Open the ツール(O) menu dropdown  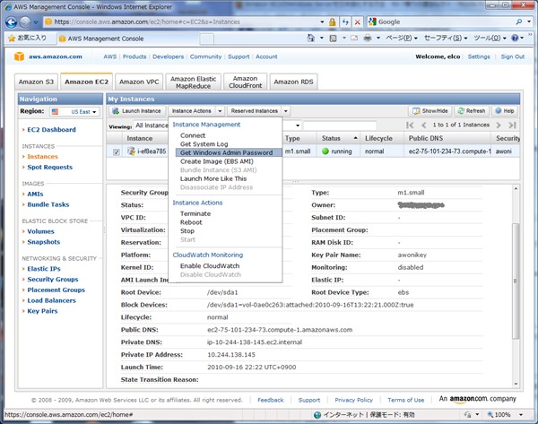[490, 38]
